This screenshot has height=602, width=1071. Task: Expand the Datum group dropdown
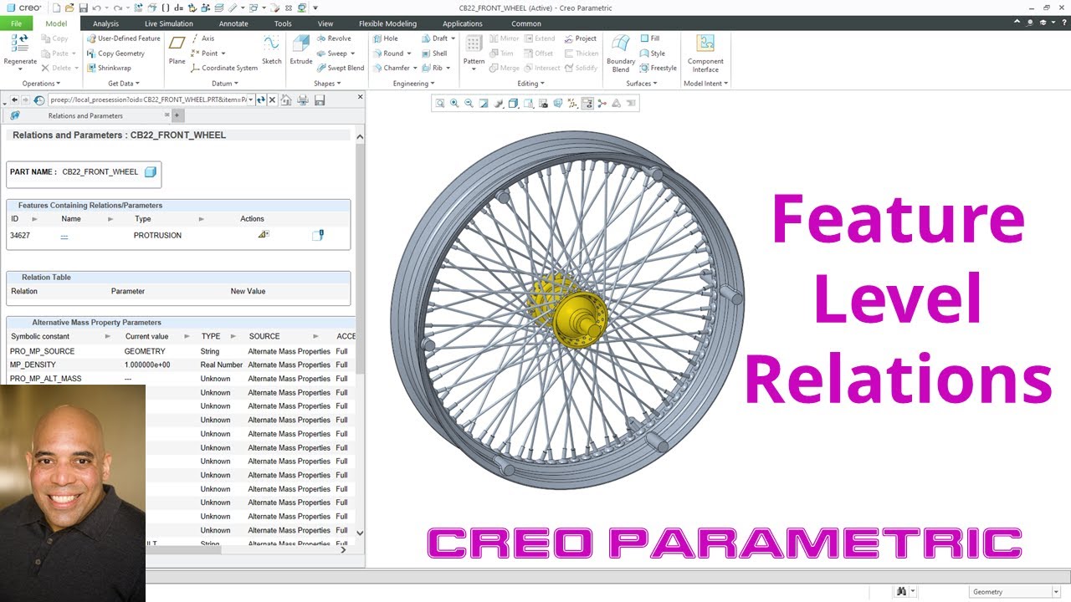[x=225, y=84]
